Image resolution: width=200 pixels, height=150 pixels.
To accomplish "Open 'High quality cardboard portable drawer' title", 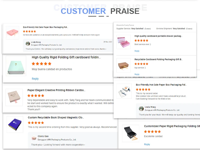I will (158, 36).
